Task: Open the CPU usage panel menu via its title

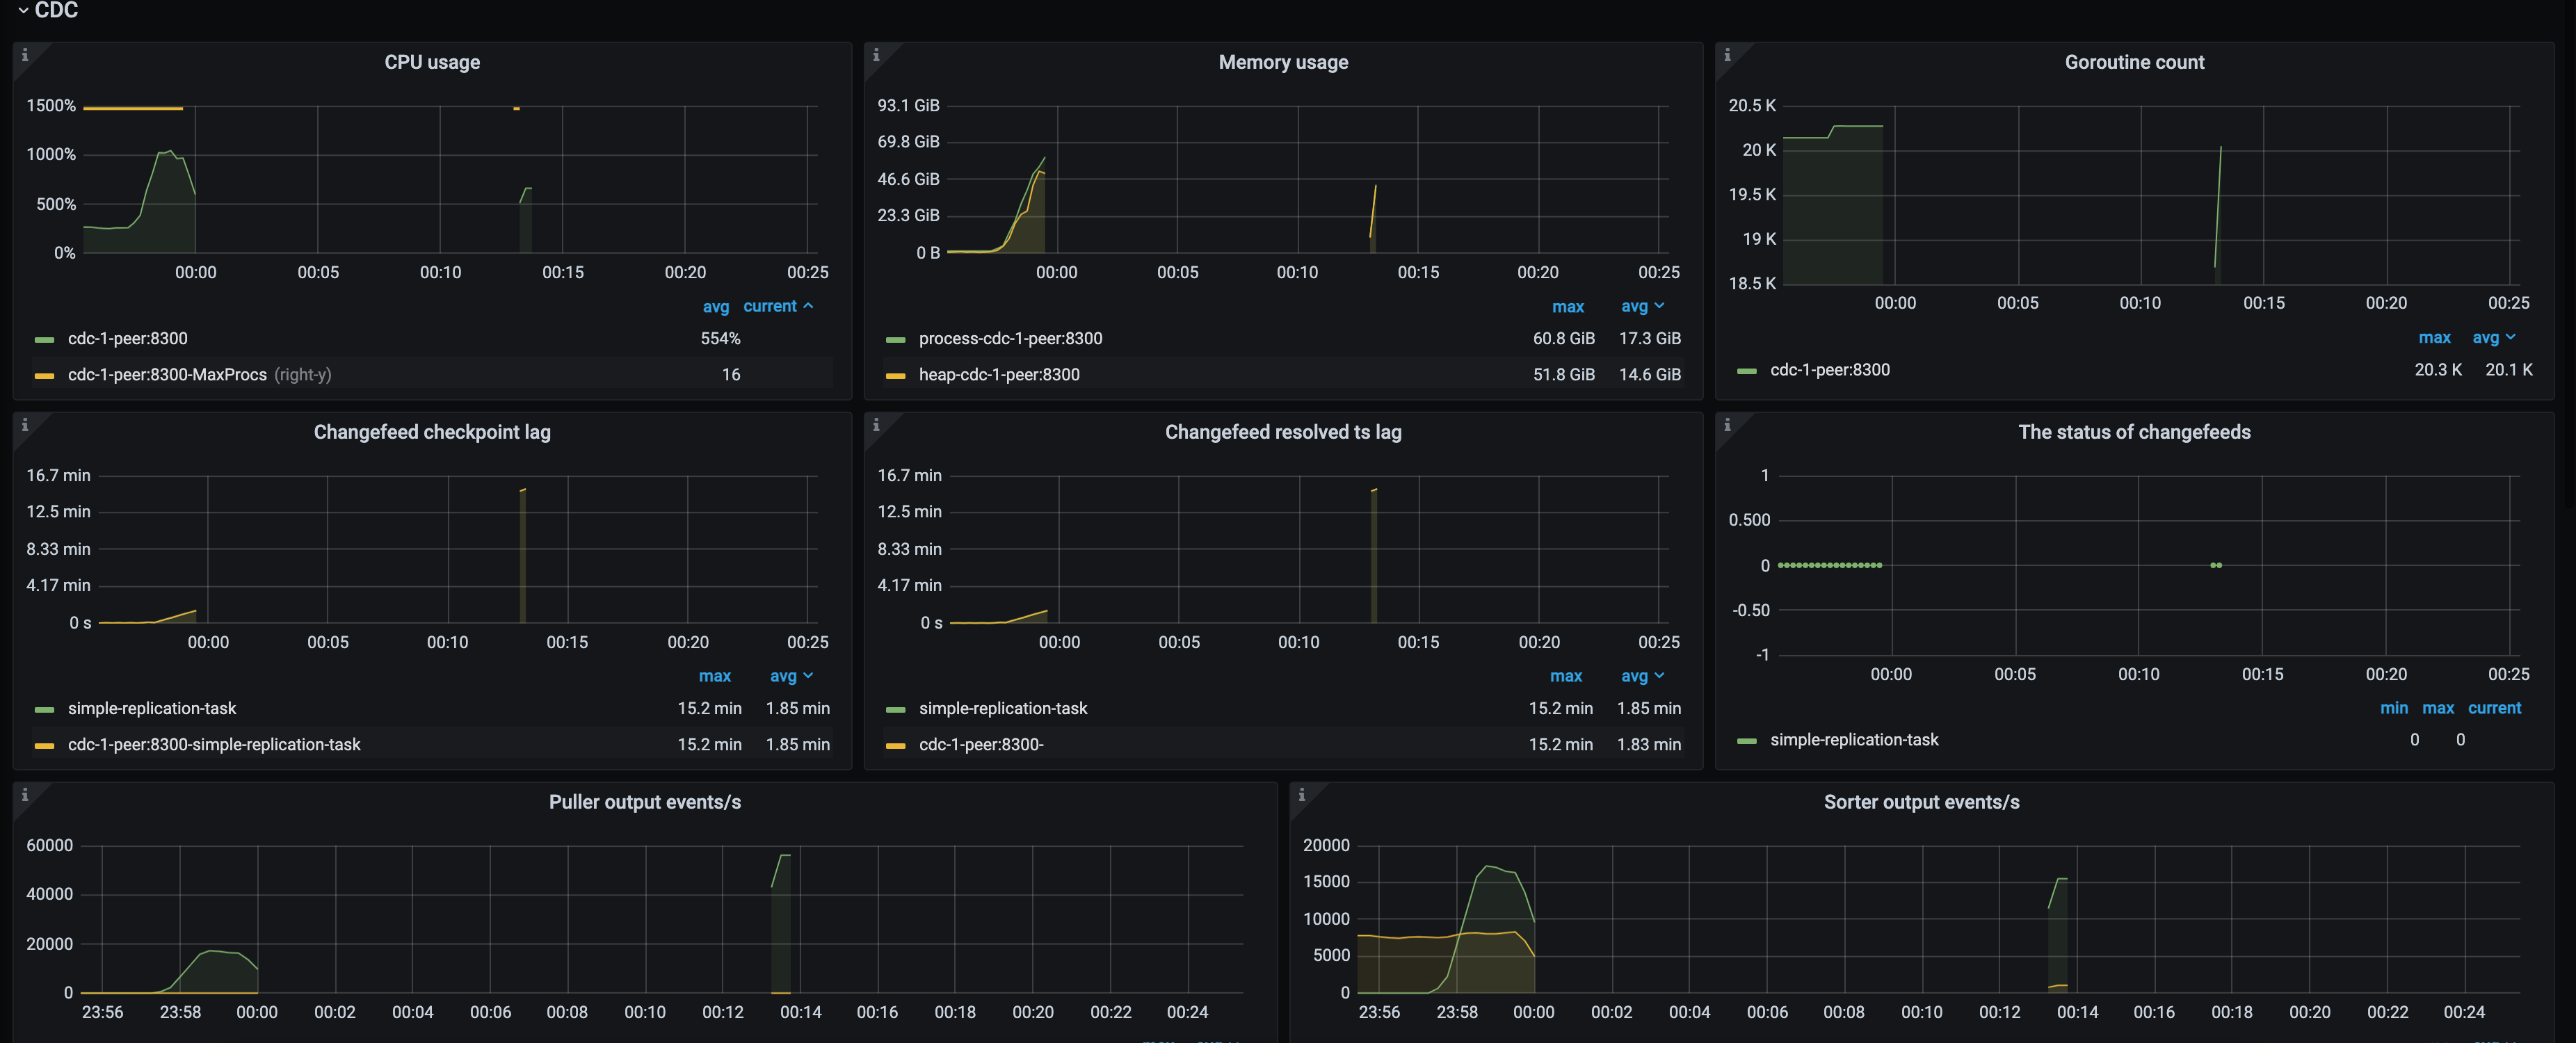Action: [x=431, y=61]
